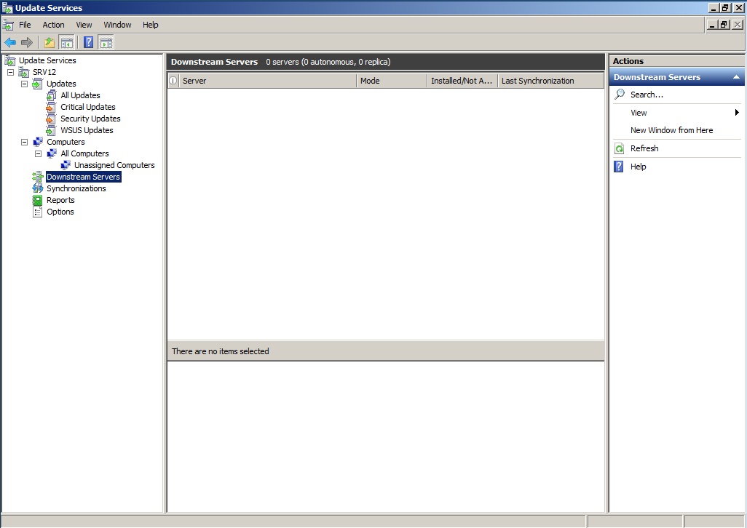Image resolution: width=747 pixels, height=528 pixels.
Task: Toggle the Show/Hide Action Pane icon
Action: pyautogui.click(x=106, y=43)
